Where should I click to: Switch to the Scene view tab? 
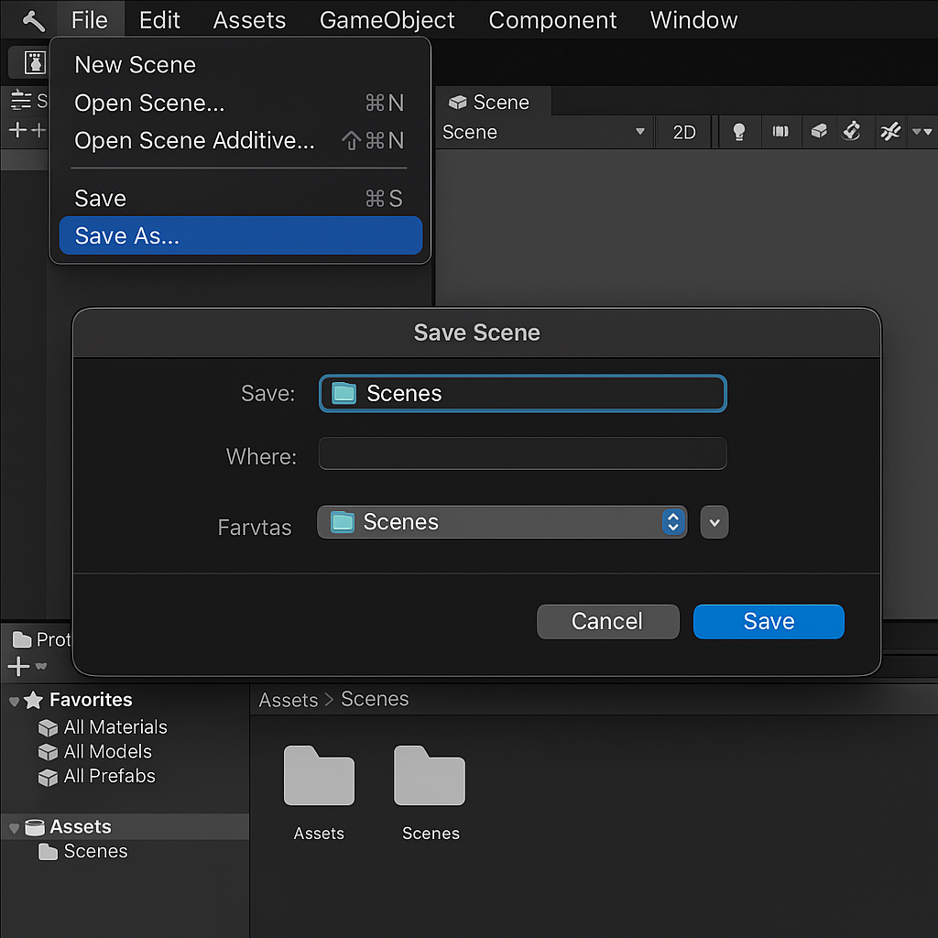(492, 103)
